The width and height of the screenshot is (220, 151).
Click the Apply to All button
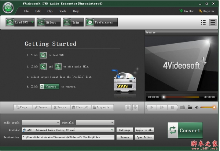click(144, 130)
